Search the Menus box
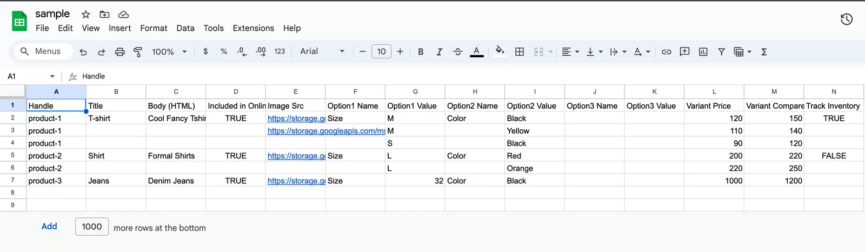This screenshot has height=252, width=865. [43, 51]
